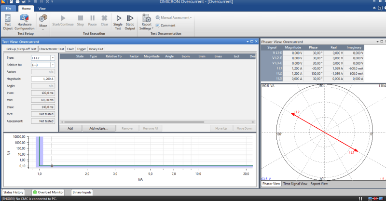This screenshot has height=201, width=386.
Task: Click the tmax field 140,0 ms
Action: click(43, 107)
